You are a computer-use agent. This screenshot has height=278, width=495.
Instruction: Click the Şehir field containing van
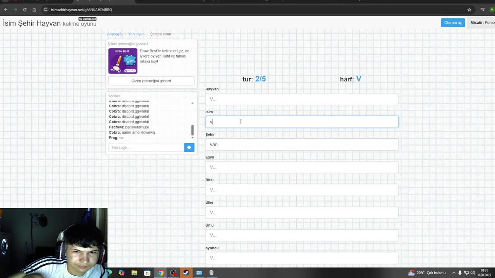302,144
